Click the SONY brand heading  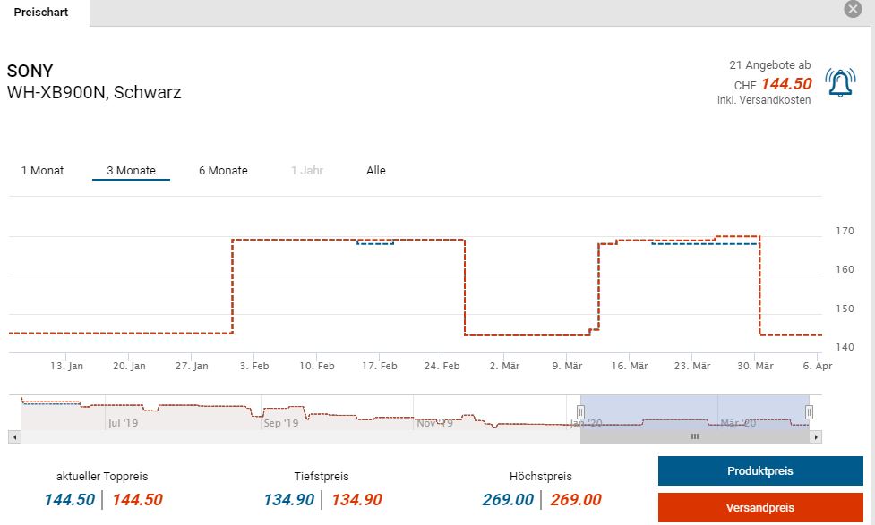point(30,71)
